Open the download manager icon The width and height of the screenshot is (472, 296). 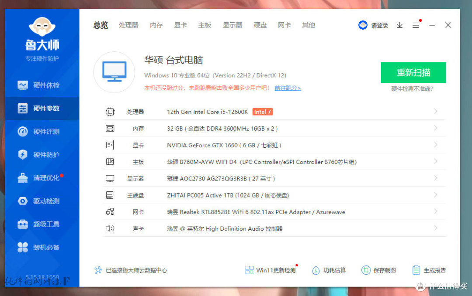pos(399,25)
